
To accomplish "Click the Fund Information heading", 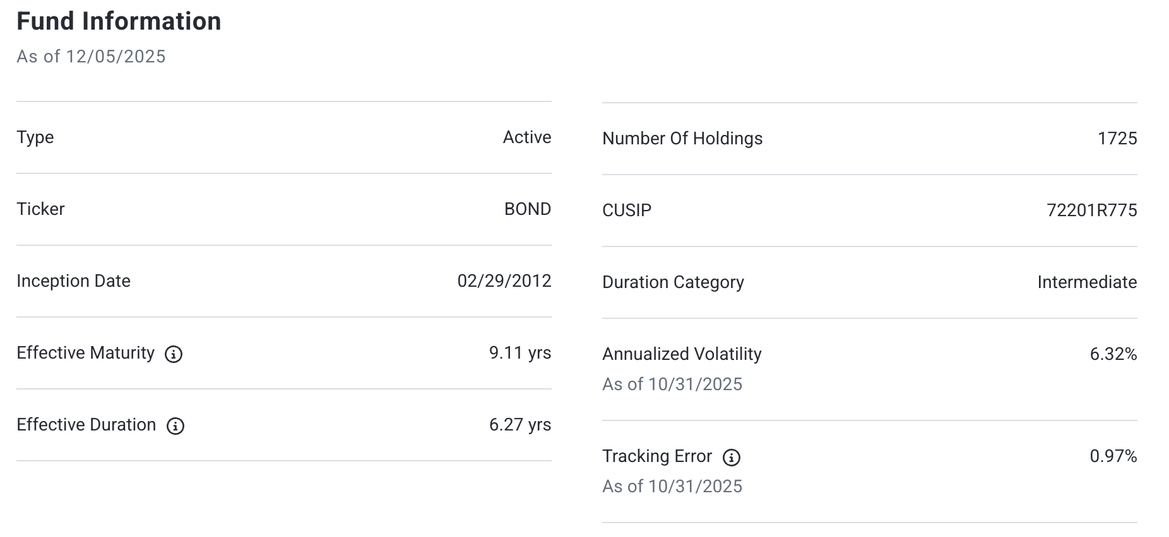I will 119,21.
